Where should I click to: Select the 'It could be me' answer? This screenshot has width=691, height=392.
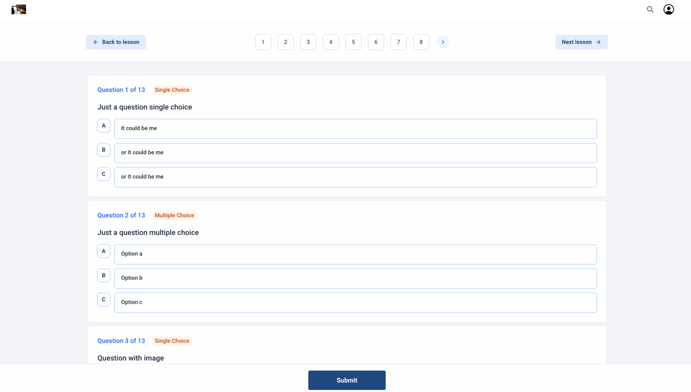(355, 129)
